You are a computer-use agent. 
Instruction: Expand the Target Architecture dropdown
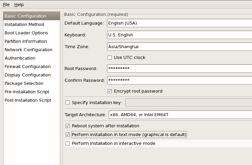(180, 115)
